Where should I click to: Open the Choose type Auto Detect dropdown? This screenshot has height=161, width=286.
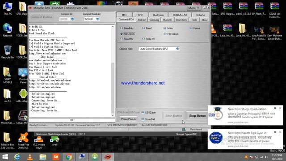(159, 49)
